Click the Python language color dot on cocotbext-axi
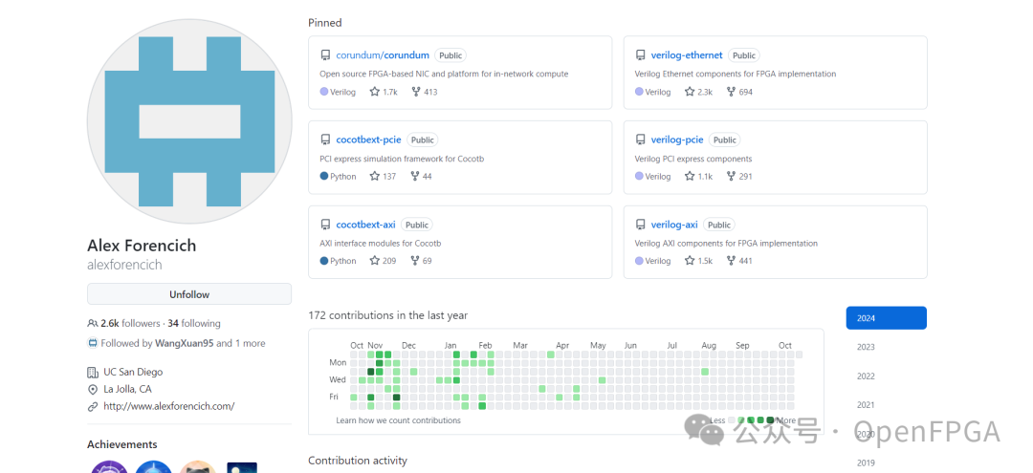Viewport: 1033px width, 473px height. [324, 261]
